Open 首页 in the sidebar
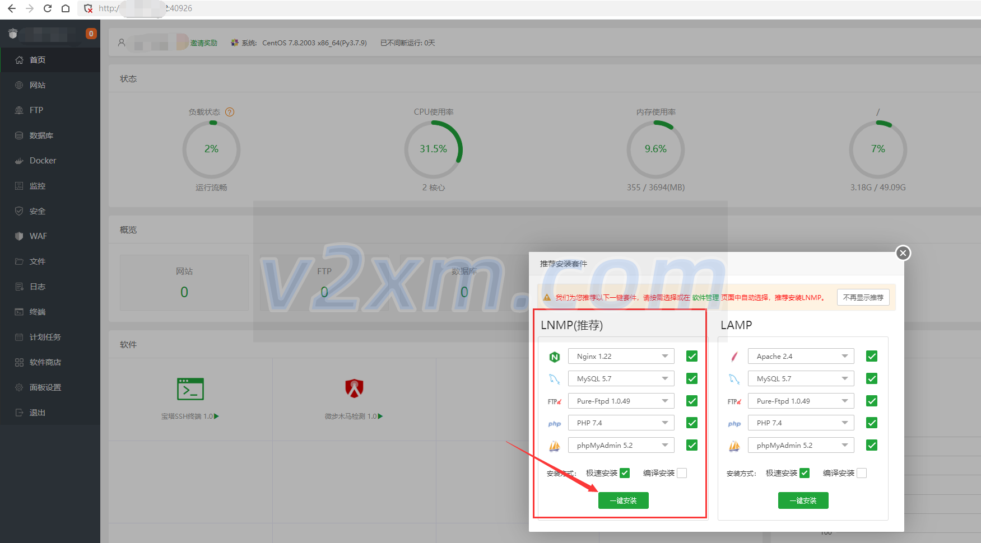The height and width of the screenshot is (543, 981). pos(50,60)
